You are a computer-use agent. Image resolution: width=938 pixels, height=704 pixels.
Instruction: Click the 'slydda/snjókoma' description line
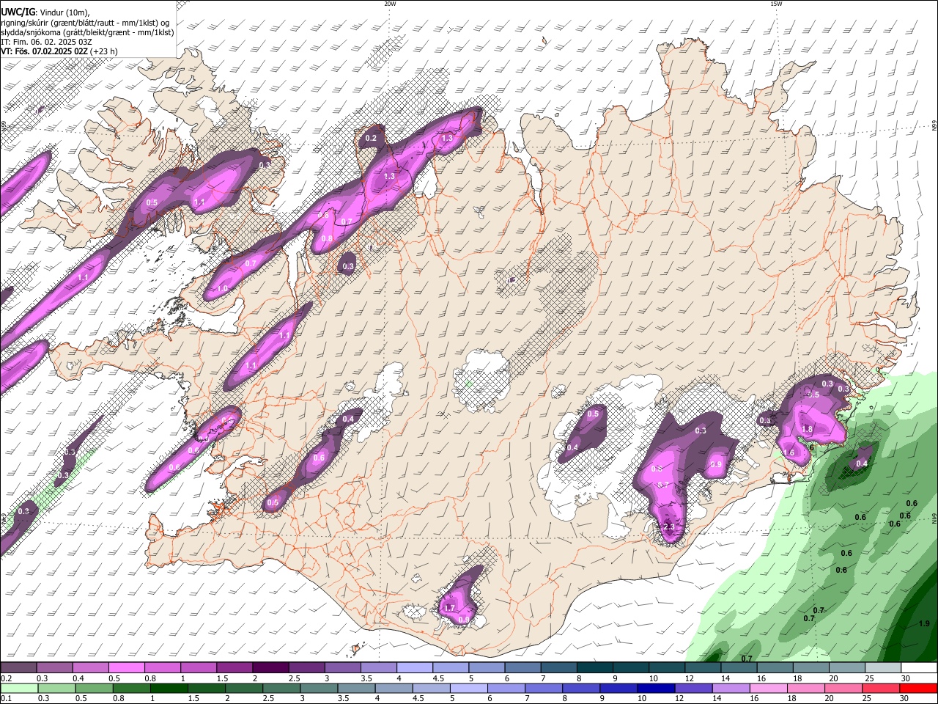click(x=87, y=32)
